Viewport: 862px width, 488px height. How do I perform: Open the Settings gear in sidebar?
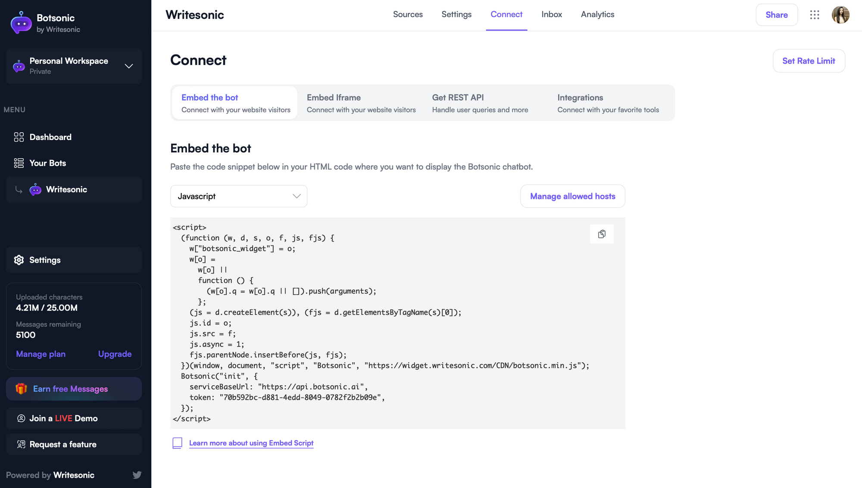coord(19,260)
